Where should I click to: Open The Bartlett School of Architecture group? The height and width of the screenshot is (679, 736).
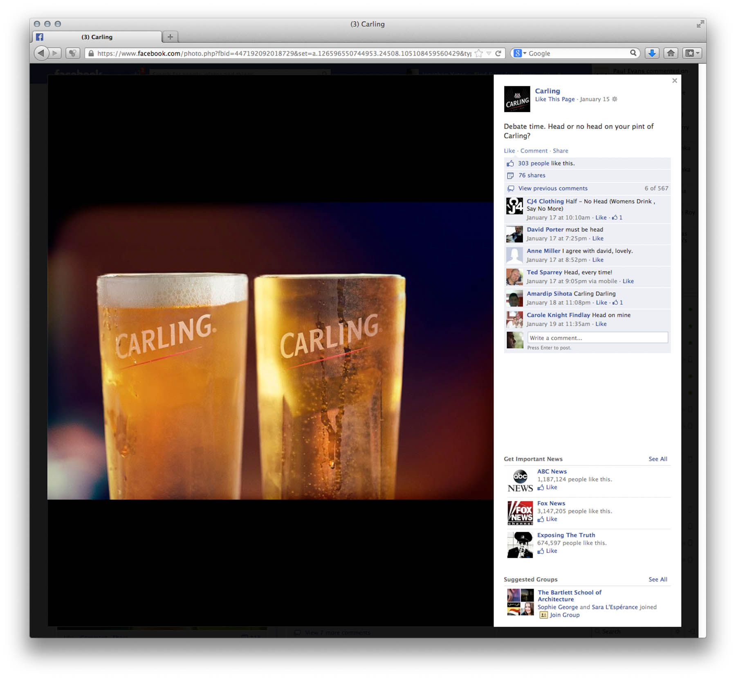[569, 596]
